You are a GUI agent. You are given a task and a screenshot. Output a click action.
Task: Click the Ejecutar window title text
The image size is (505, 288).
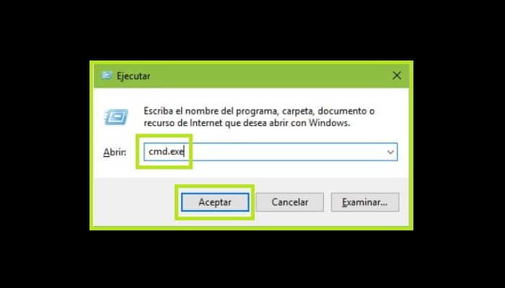[x=133, y=76]
